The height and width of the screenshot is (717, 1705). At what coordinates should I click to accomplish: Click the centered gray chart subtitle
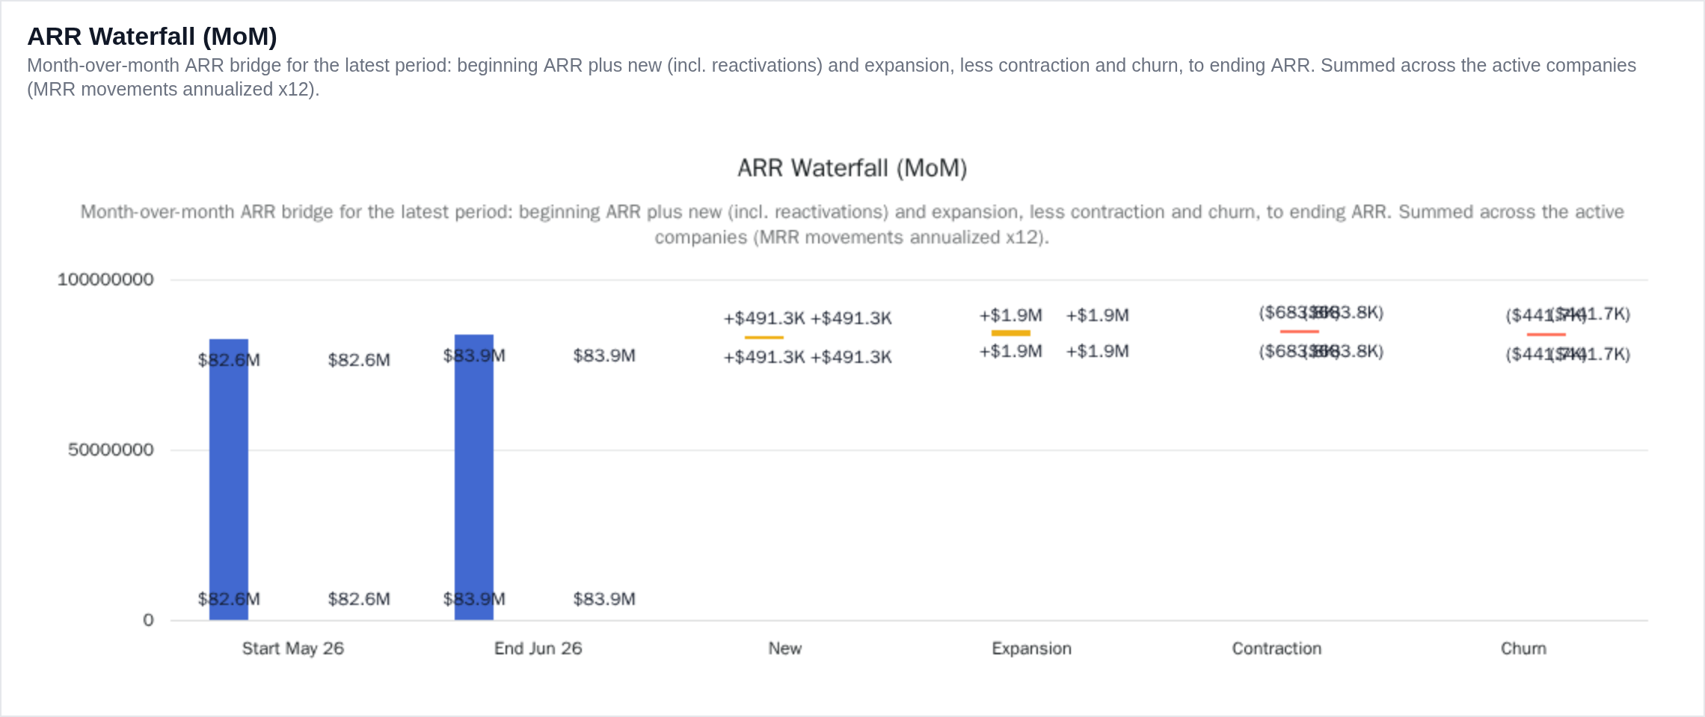pyautogui.click(x=852, y=224)
